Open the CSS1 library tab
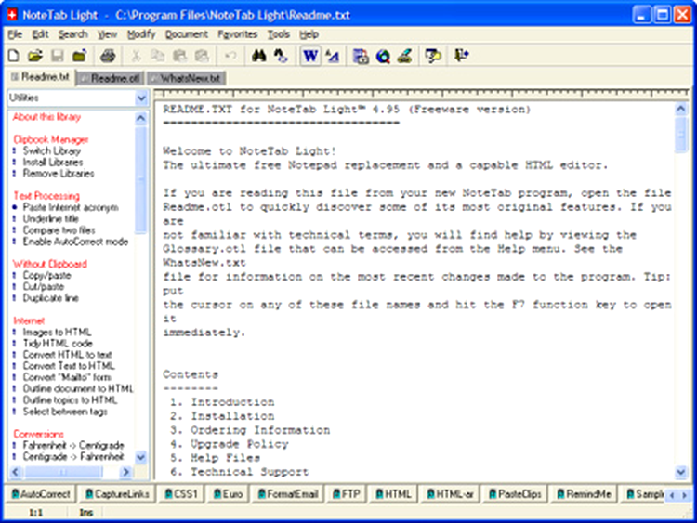Image resolution: width=697 pixels, height=523 pixels. [180, 494]
